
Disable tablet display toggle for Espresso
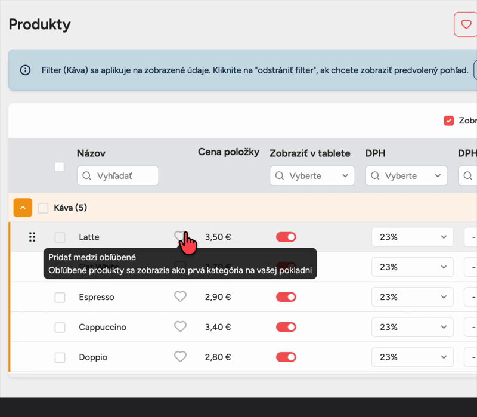click(286, 297)
